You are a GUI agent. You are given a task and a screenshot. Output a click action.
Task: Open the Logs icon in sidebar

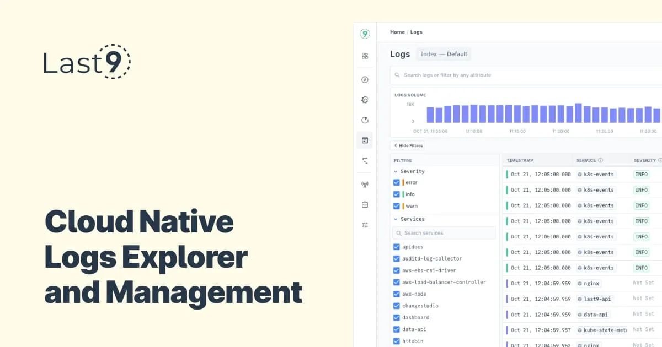(x=365, y=140)
